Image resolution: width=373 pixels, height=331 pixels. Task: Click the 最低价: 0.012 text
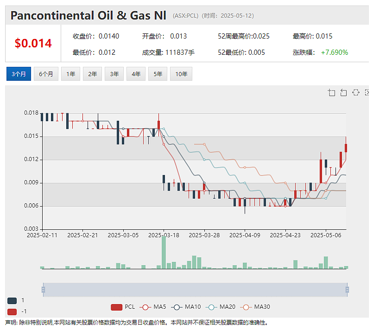tap(94, 52)
